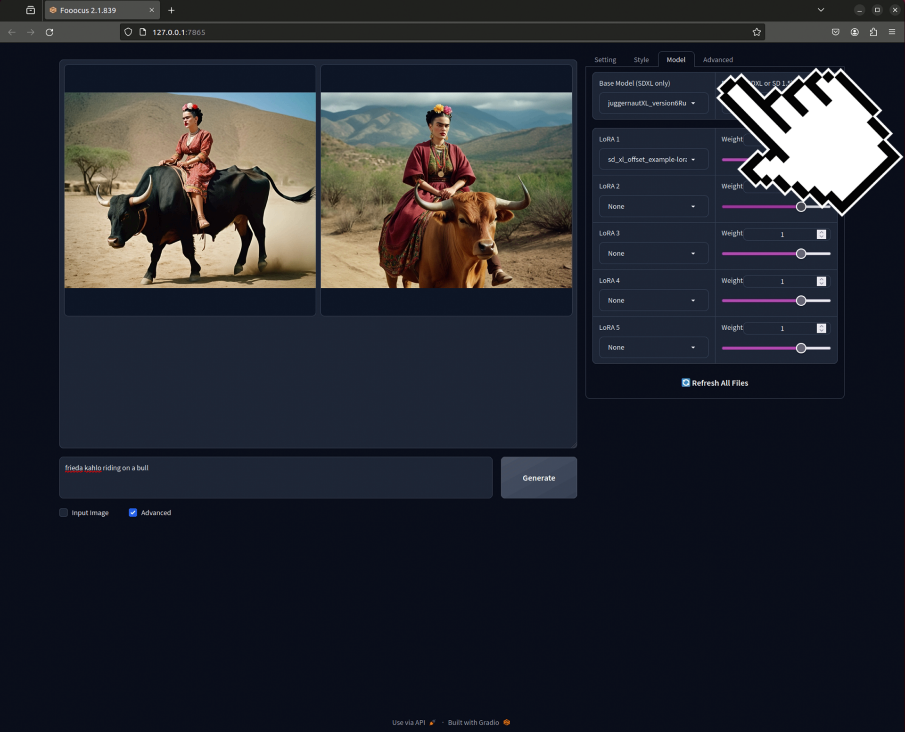Expand the LoRA 2 None dropdown
The height and width of the screenshot is (732, 905).
pyautogui.click(x=653, y=206)
